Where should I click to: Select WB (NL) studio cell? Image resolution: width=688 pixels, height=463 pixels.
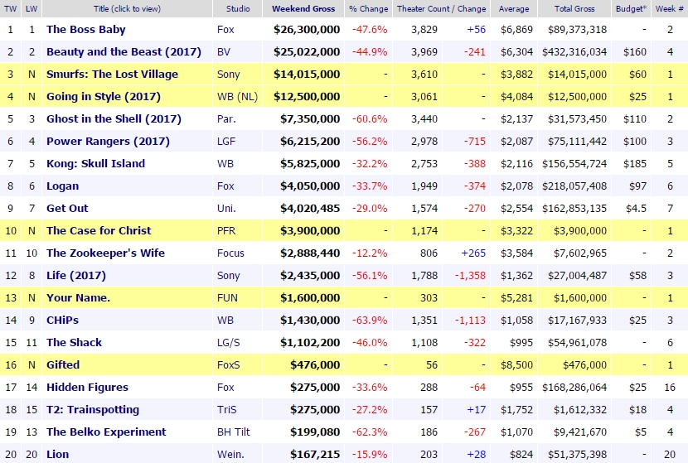pos(237,96)
